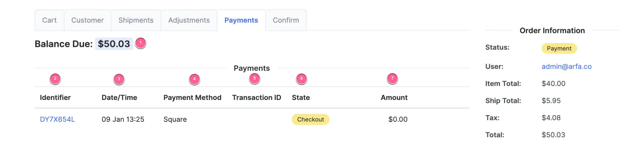The width and height of the screenshot is (628, 142).
Task: Click annotation marker 5 above Transaction ID
Action: click(x=254, y=79)
